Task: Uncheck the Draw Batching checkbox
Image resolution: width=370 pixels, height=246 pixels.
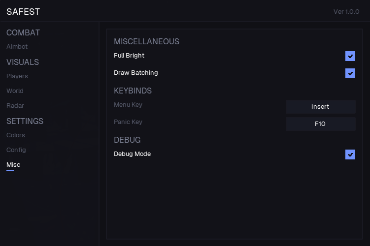Action: click(x=350, y=73)
